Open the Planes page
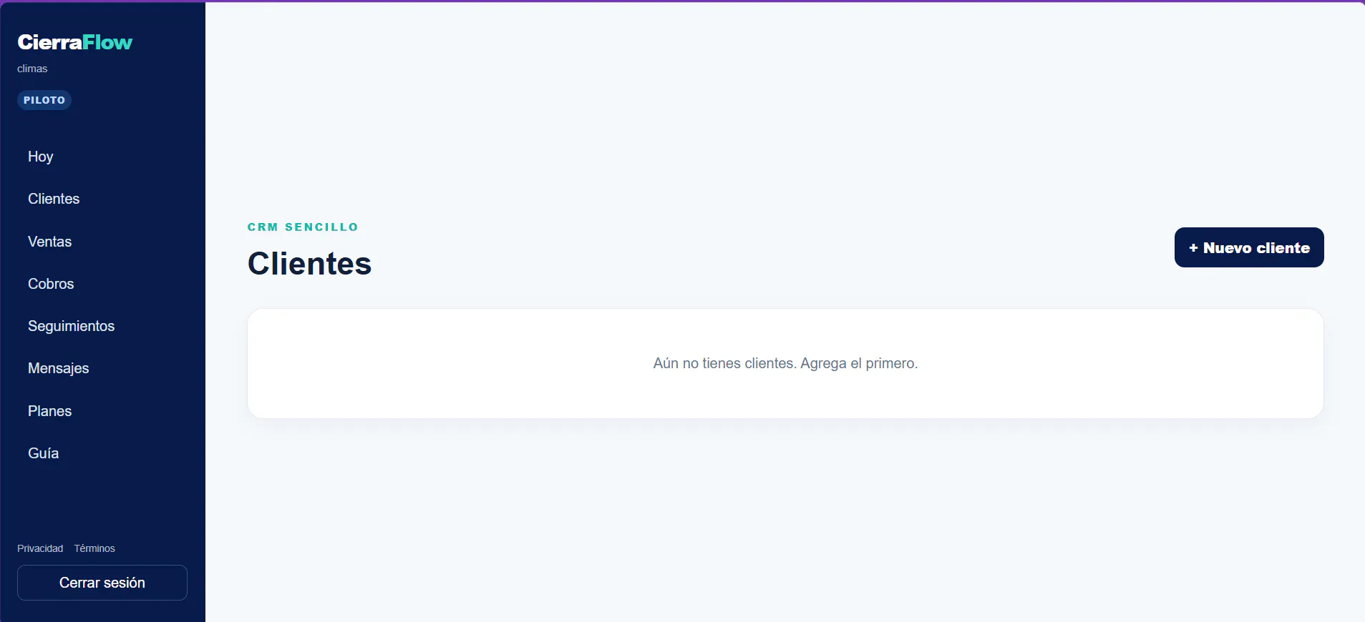The width and height of the screenshot is (1365, 622). click(x=50, y=411)
